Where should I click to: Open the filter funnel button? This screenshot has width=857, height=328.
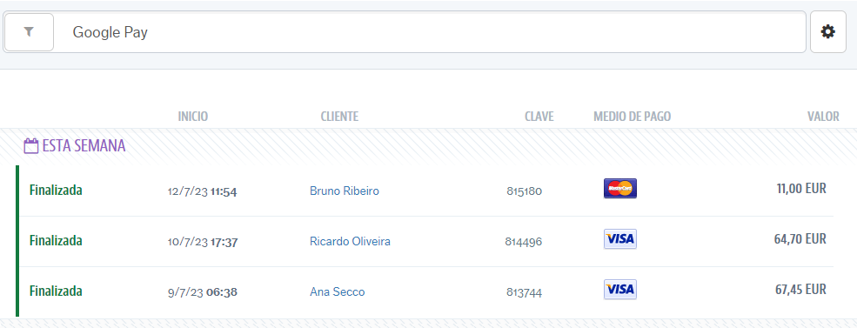(29, 32)
